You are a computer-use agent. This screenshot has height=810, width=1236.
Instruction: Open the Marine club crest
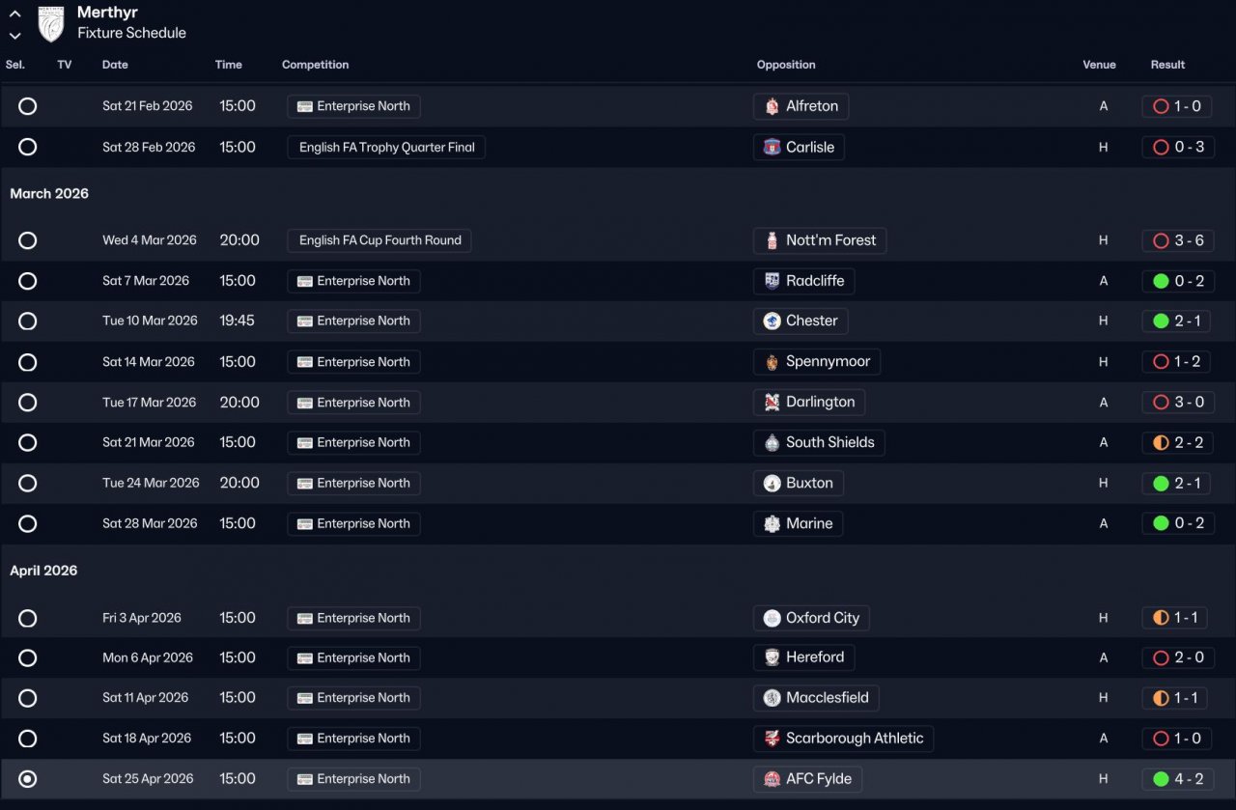tap(772, 523)
